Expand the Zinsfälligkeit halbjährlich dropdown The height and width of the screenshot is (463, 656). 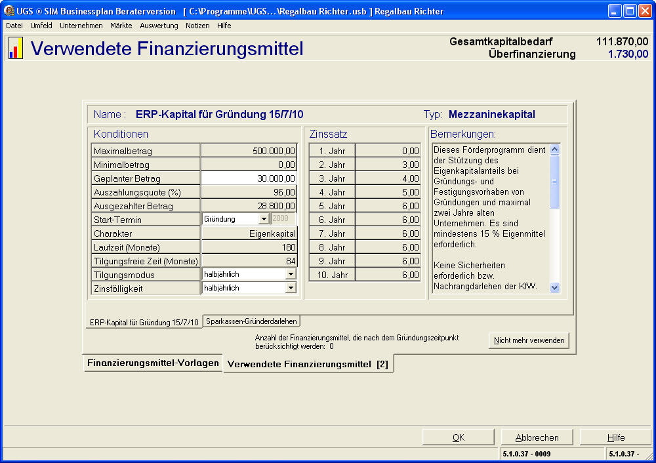tap(291, 288)
